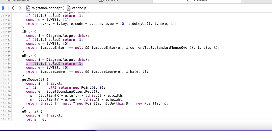The width and height of the screenshot is (272, 131).
Task: Add breakpoint on line 341448
Action: [6, 103]
